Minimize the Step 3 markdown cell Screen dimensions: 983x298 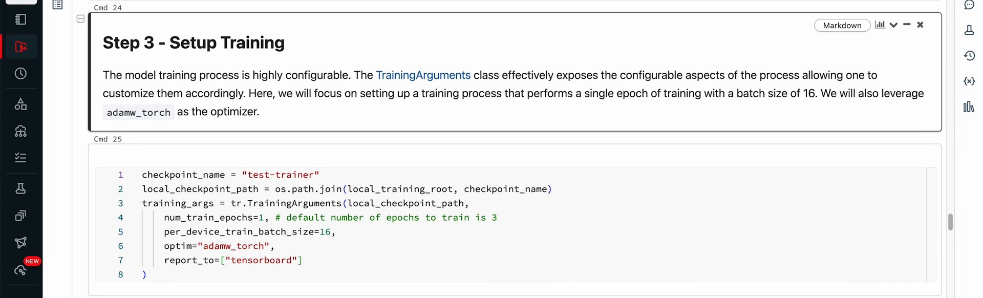point(907,25)
